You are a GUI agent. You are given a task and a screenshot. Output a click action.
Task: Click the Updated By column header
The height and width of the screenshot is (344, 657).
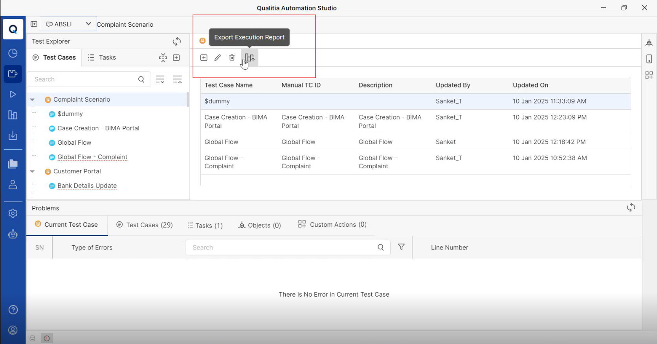click(x=453, y=85)
